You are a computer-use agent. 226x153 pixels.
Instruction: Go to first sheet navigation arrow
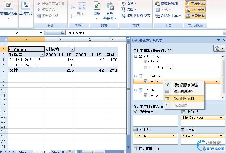[1, 152]
